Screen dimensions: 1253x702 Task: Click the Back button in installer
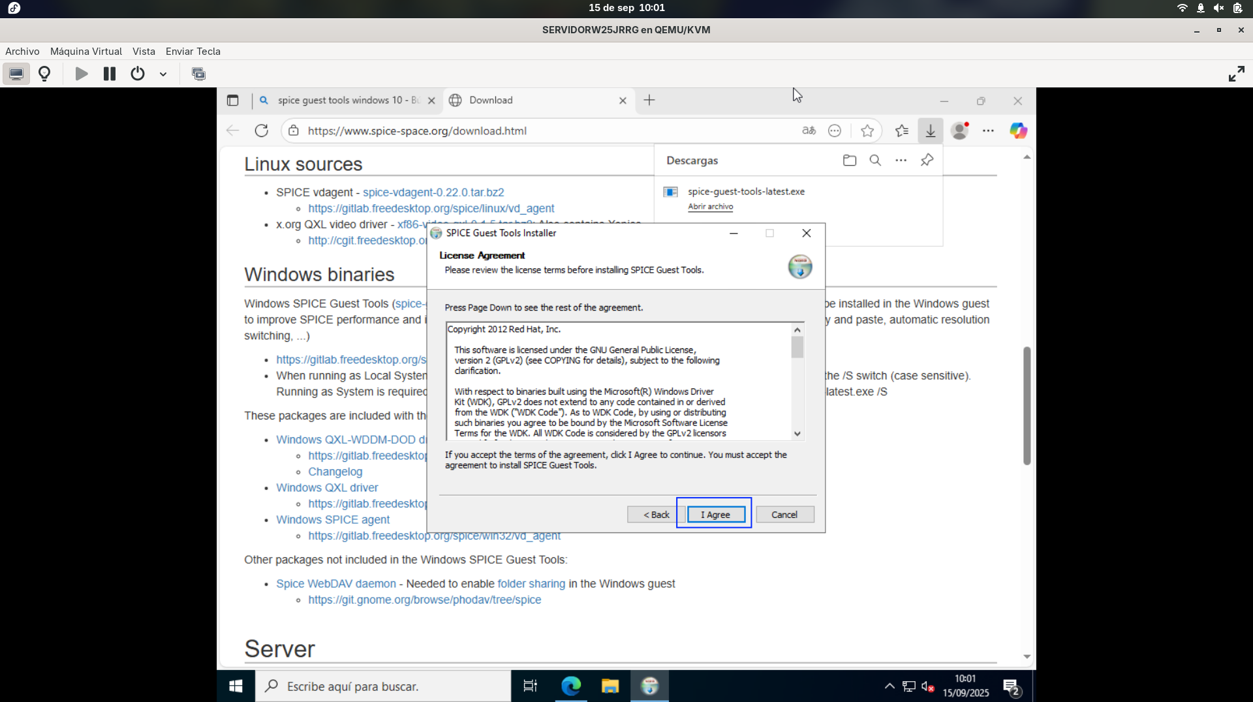coord(656,514)
